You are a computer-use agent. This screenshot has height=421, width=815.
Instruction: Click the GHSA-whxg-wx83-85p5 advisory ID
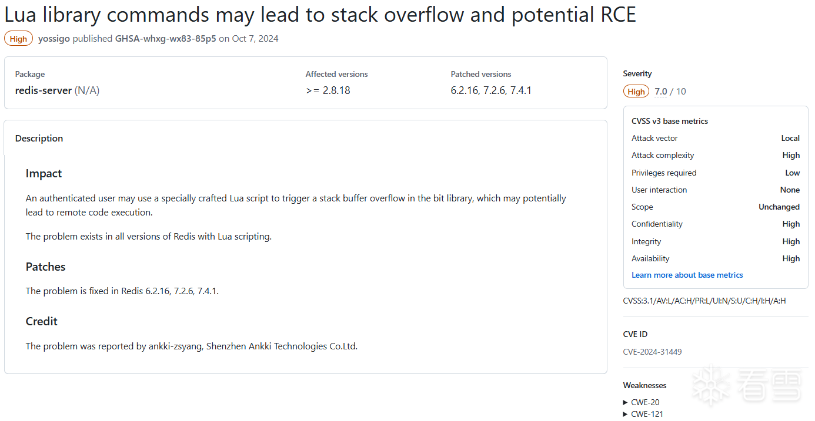pos(165,39)
